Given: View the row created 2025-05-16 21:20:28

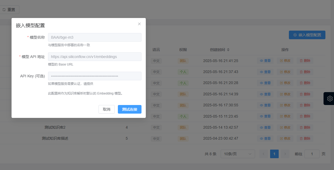Looking at the screenshot, I should pos(265,83).
